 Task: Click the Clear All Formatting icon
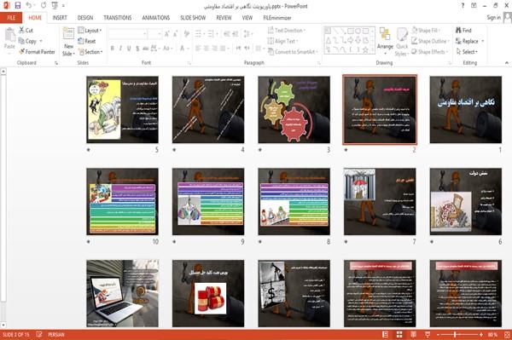tap(187, 34)
